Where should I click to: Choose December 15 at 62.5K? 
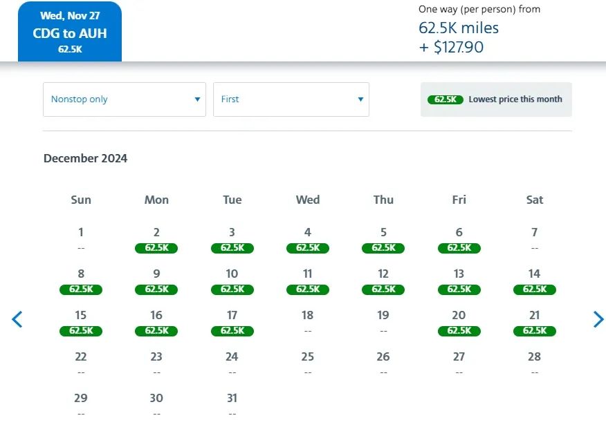(x=81, y=323)
